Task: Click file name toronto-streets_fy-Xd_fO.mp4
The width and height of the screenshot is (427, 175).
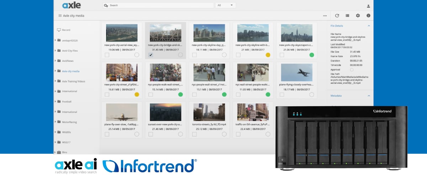Action: (x=209, y=125)
